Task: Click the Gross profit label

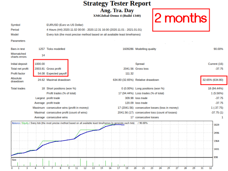Action: pyautogui.click(x=54, y=69)
